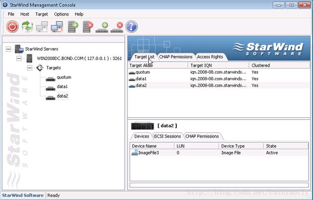Click the Active state cell
313x200 pixels.
coord(272,153)
